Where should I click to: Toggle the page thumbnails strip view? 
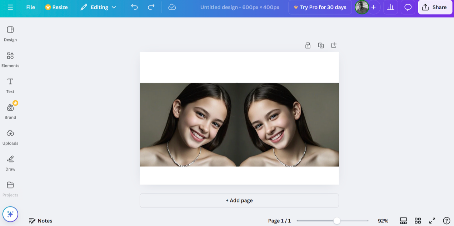click(x=404, y=221)
